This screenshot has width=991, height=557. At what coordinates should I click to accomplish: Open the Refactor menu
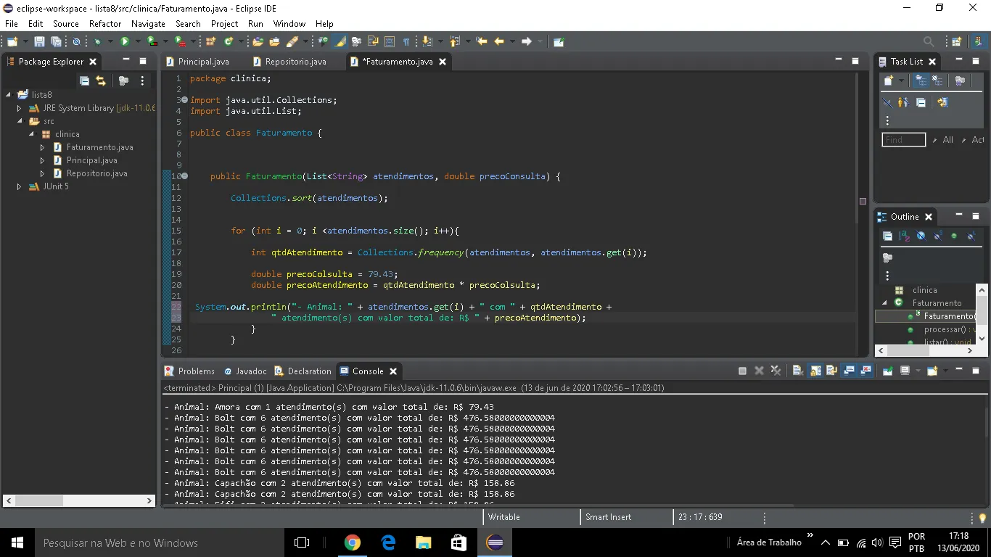(104, 23)
